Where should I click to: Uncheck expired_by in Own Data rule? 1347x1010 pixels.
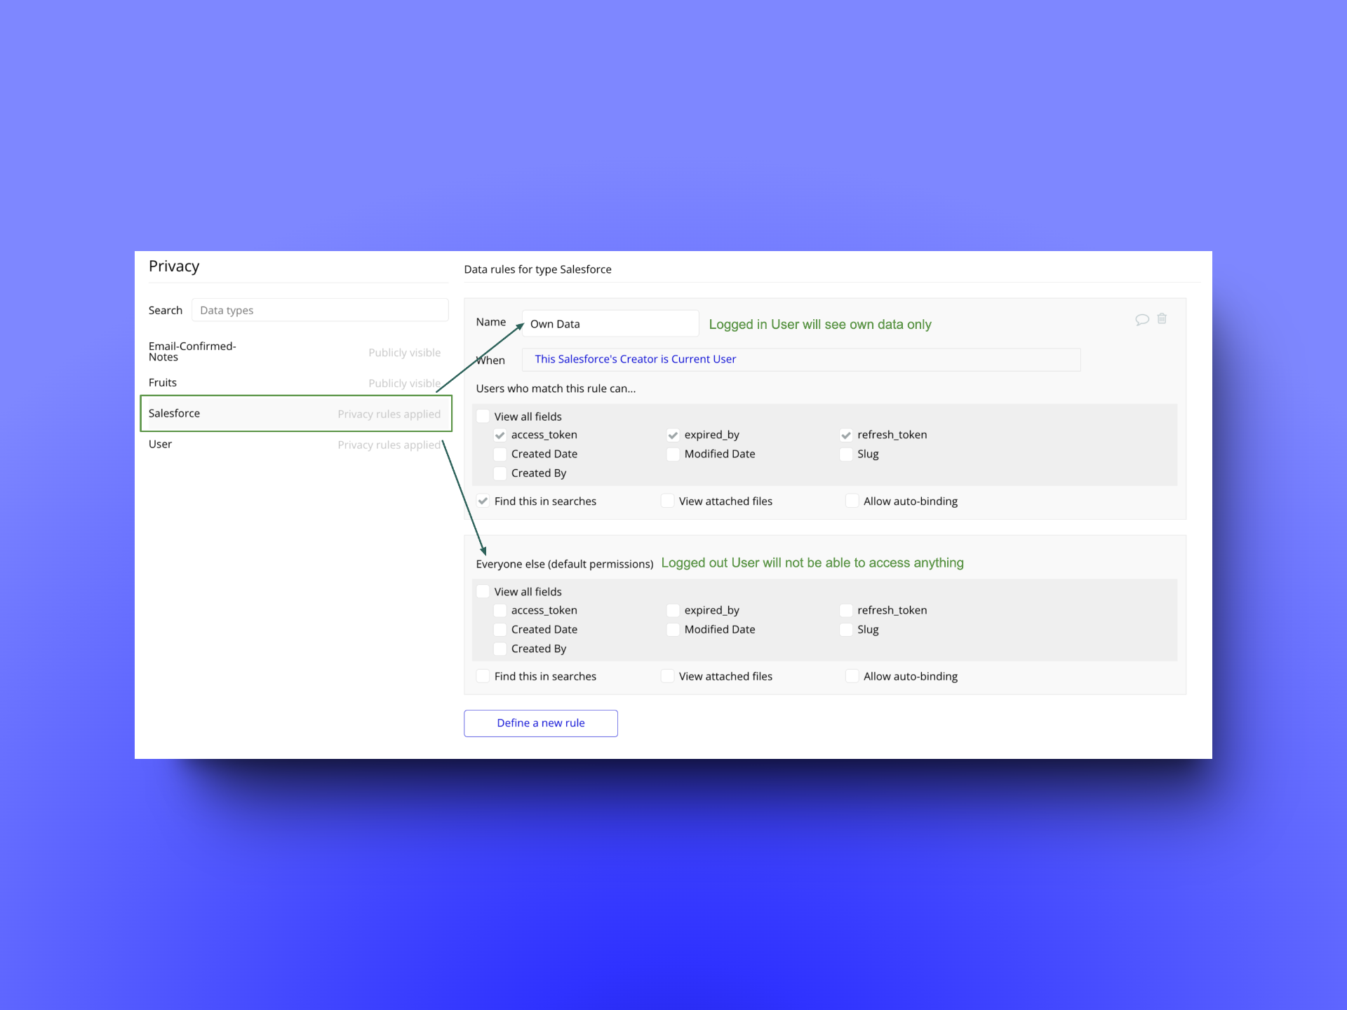[673, 435]
